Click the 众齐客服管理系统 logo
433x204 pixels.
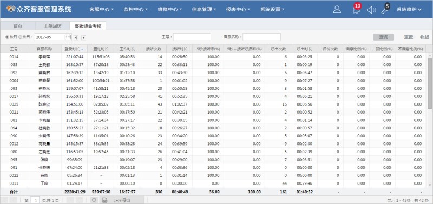38,9
